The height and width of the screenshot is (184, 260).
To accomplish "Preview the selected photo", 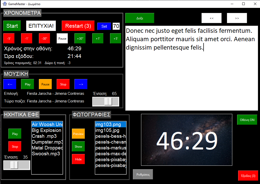I will [78, 134].
